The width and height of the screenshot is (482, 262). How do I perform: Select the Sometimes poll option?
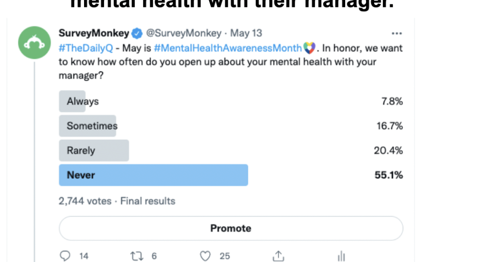[x=231, y=126]
